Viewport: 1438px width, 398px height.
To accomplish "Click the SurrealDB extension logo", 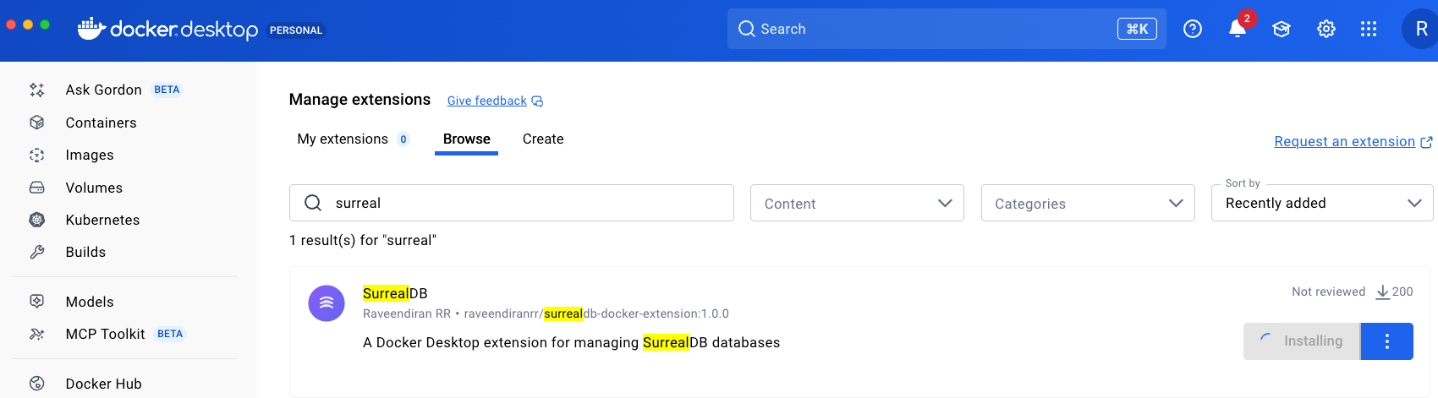I will click(x=327, y=303).
